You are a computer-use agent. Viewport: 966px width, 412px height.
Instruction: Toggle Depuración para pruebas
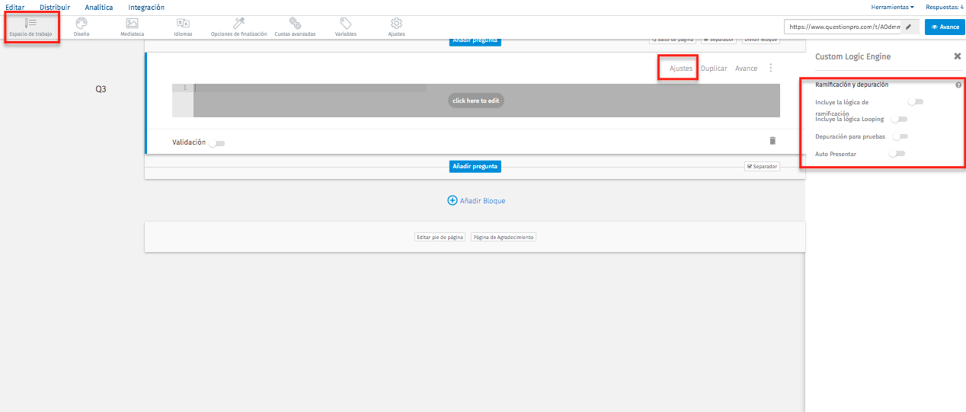[x=900, y=136]
